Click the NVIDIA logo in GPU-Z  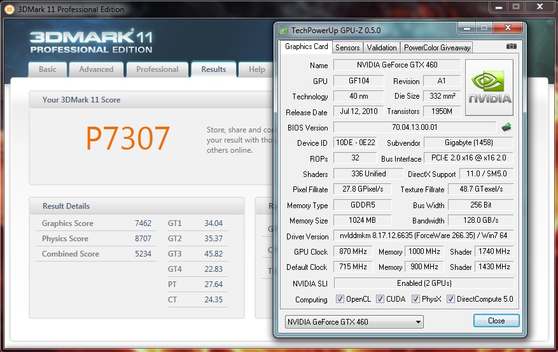(x=489, y=88)
